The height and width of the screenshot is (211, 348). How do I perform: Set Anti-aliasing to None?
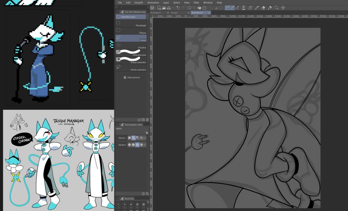[x=129, y=145]
